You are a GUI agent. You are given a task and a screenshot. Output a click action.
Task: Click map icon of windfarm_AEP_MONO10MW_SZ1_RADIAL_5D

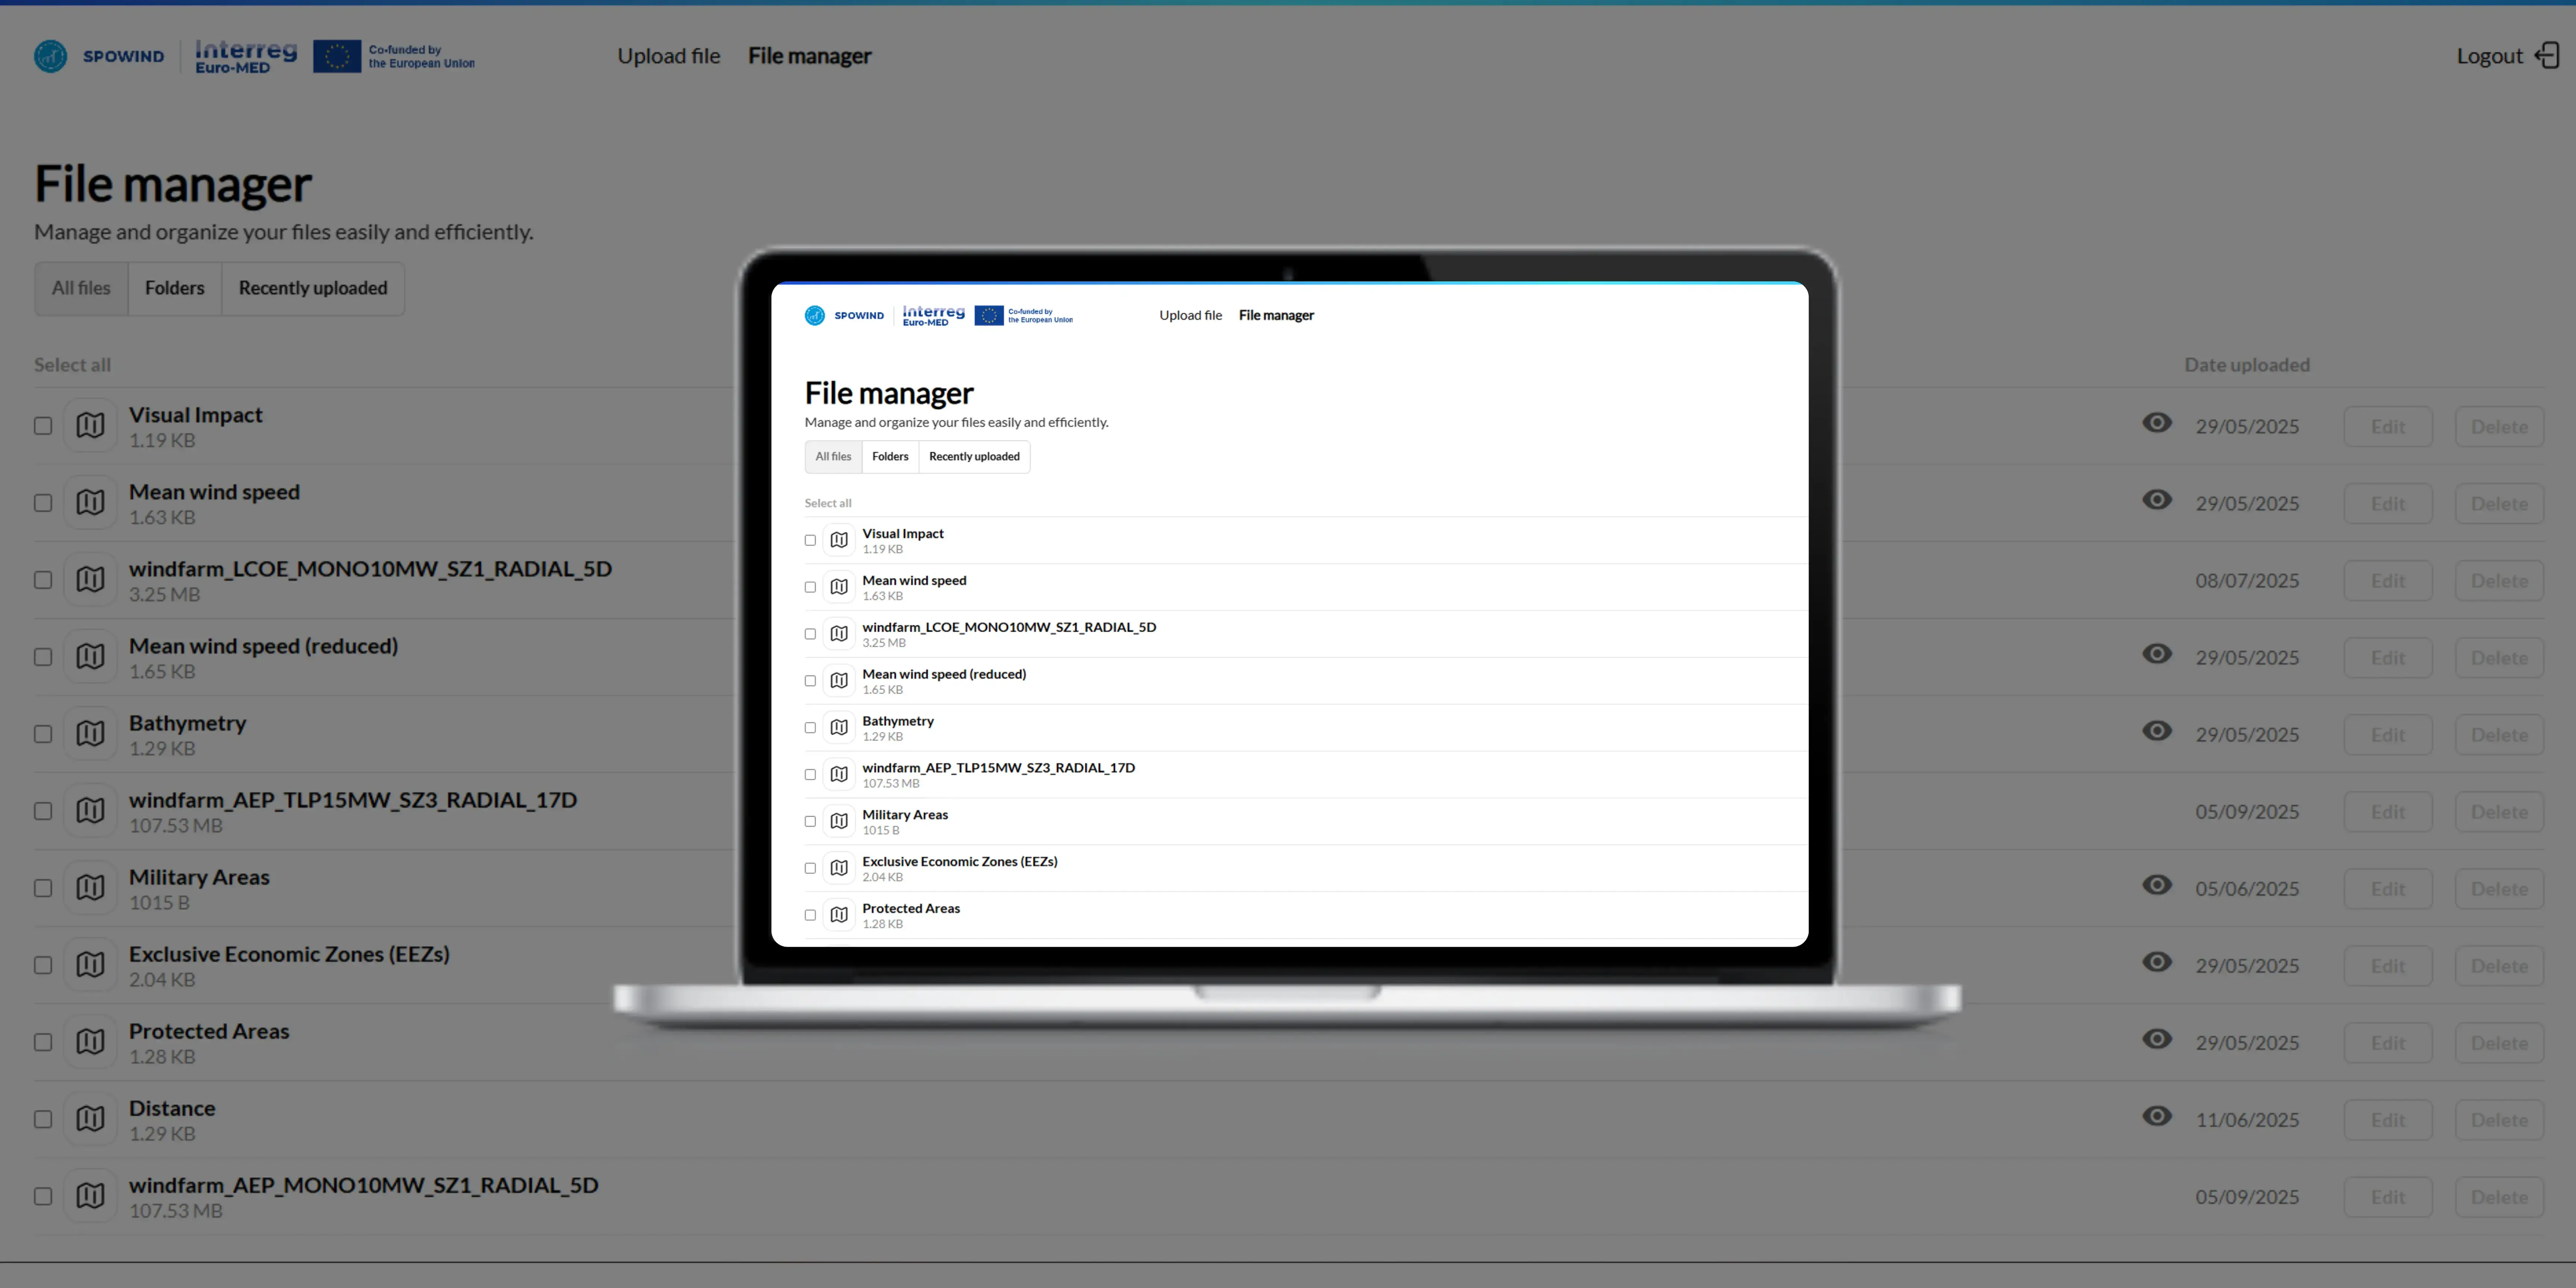pos(90,1196)
